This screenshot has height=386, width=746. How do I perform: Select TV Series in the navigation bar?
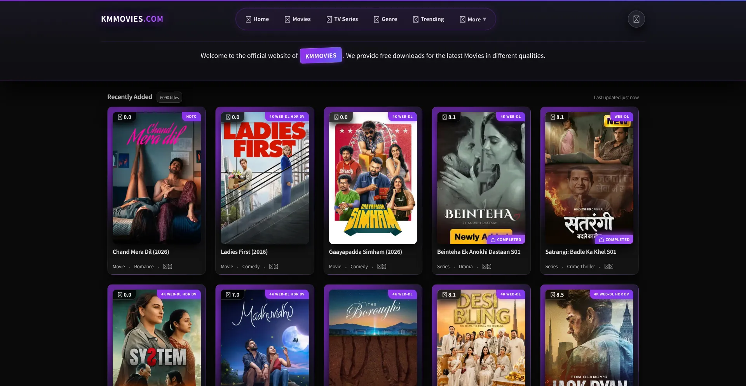(342, 19)
